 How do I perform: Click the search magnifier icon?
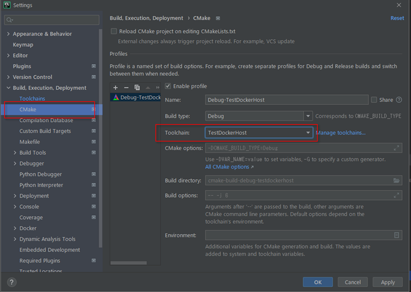coord(10,20)
